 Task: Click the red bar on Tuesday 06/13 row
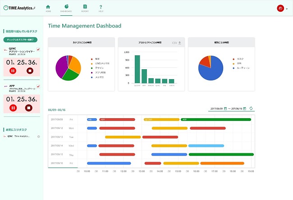(x=160, y=137)
